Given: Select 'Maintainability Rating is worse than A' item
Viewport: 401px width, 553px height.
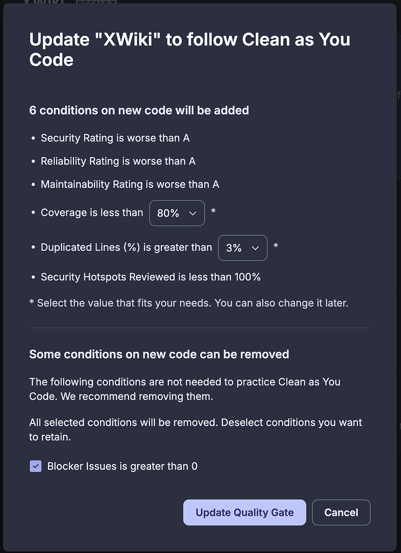Looking at the screenshot, I should [130, 185].
